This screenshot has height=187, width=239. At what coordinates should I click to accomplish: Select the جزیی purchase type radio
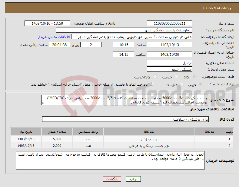pos(201,84)
